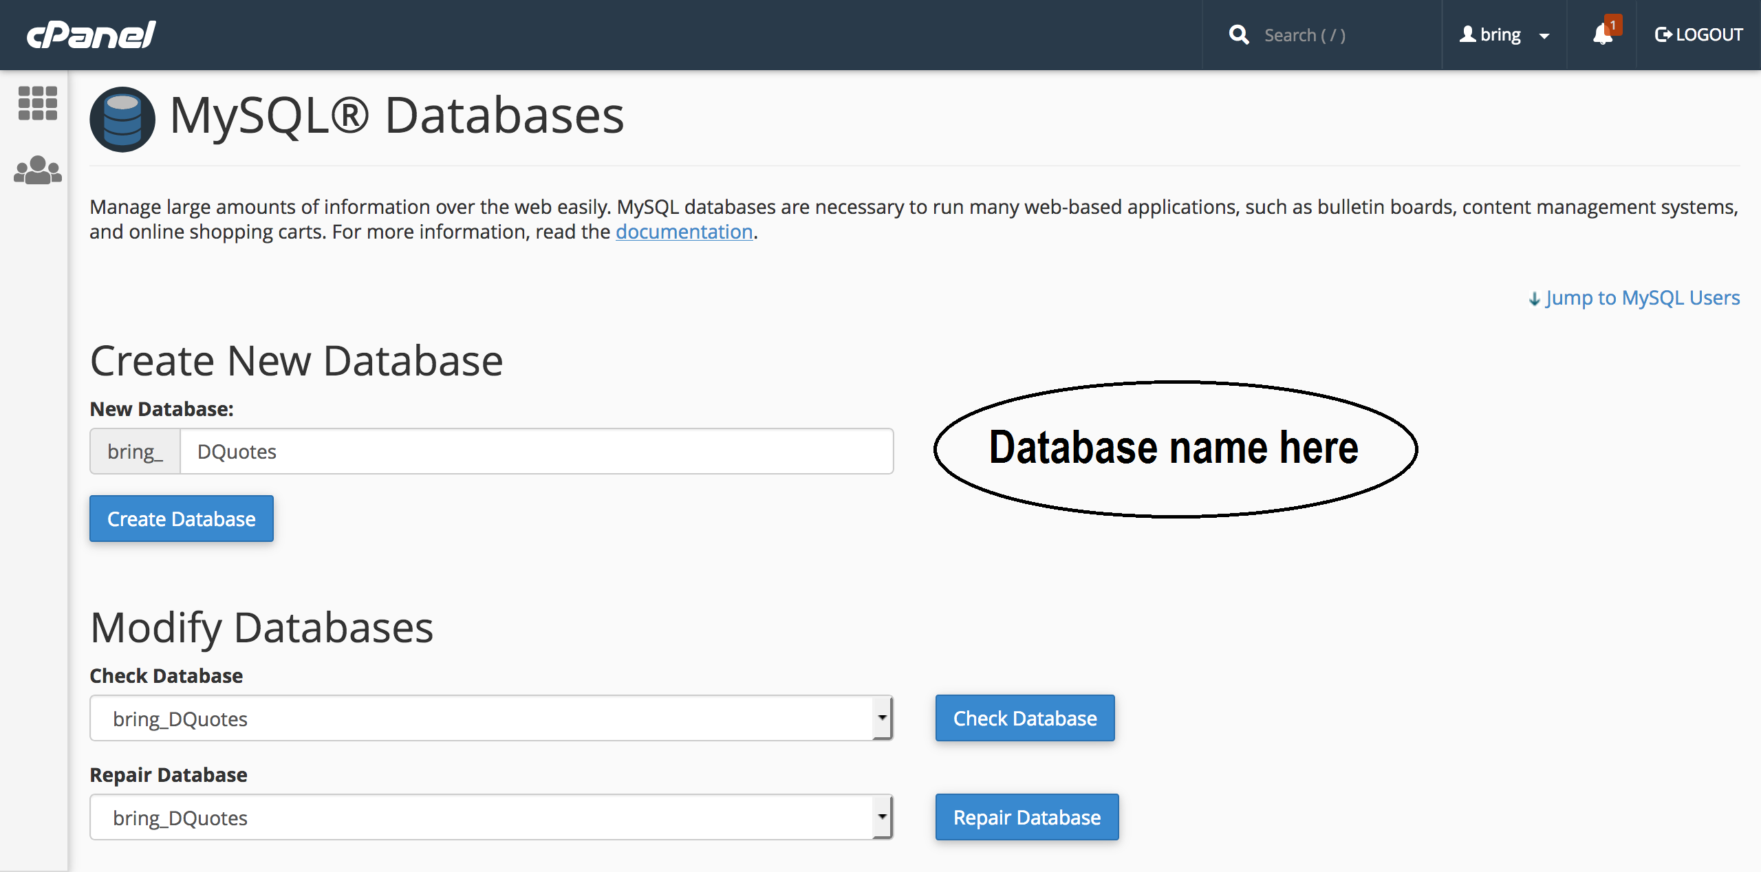The height and width of the screenshot is (872, 1761).
Task: Focus the New Database name field
Action: coord(537,451)
